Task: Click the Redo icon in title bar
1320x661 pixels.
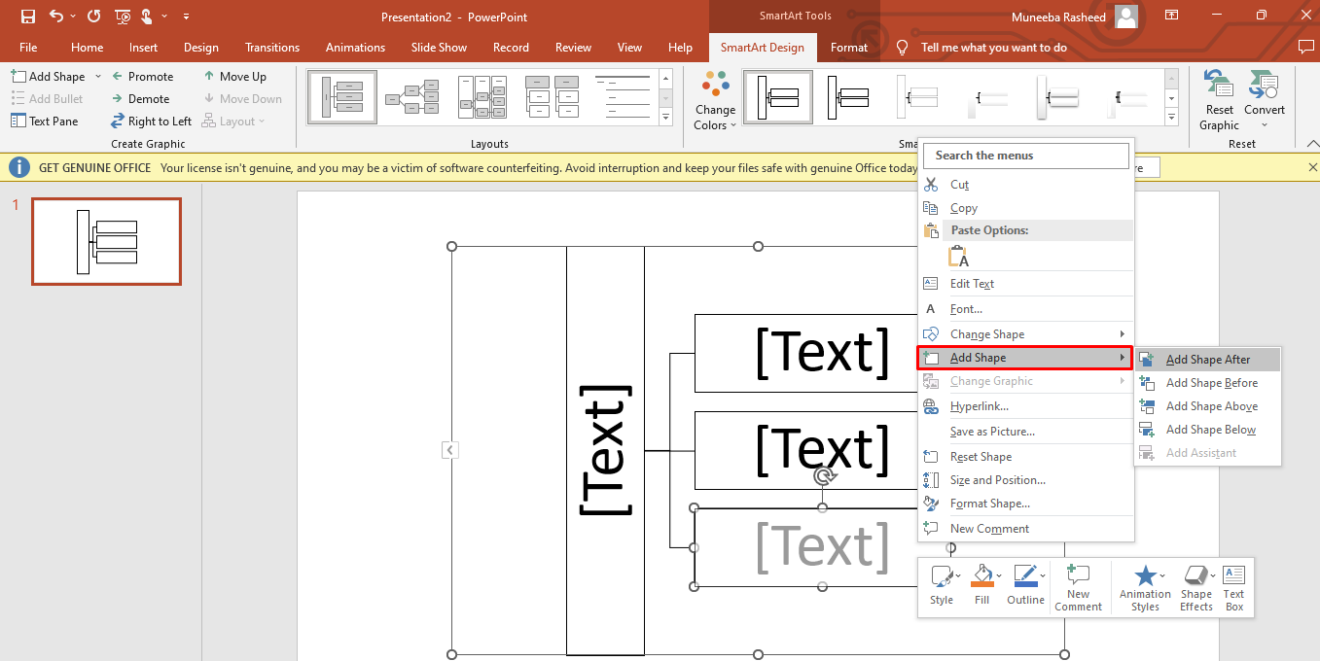Action: pos(93,16)
